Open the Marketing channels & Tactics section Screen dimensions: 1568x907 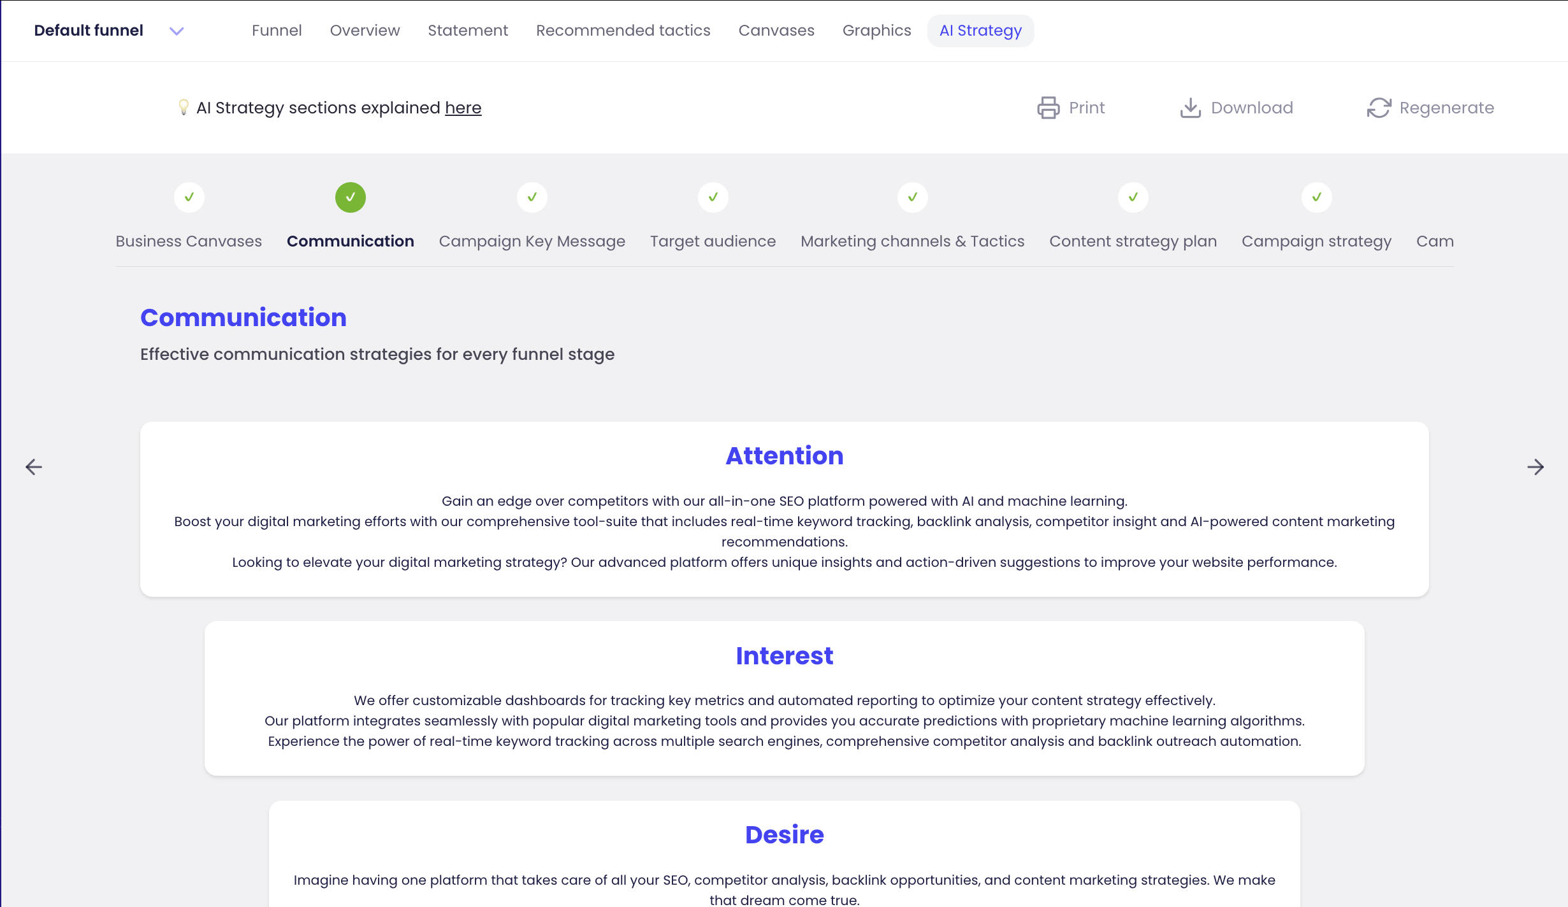coord(912,241)
